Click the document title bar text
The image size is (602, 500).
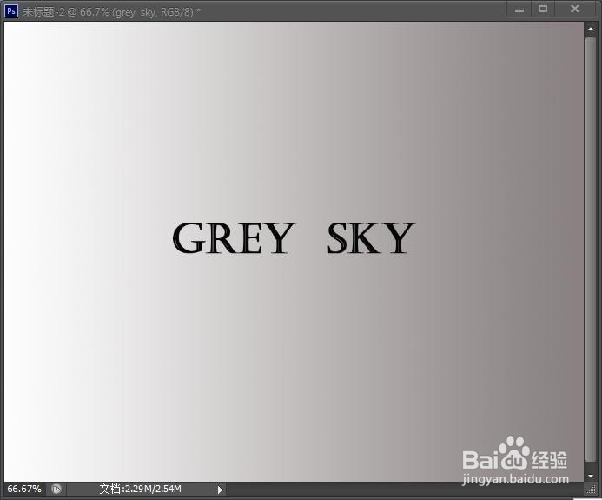(x=111, y=12)
